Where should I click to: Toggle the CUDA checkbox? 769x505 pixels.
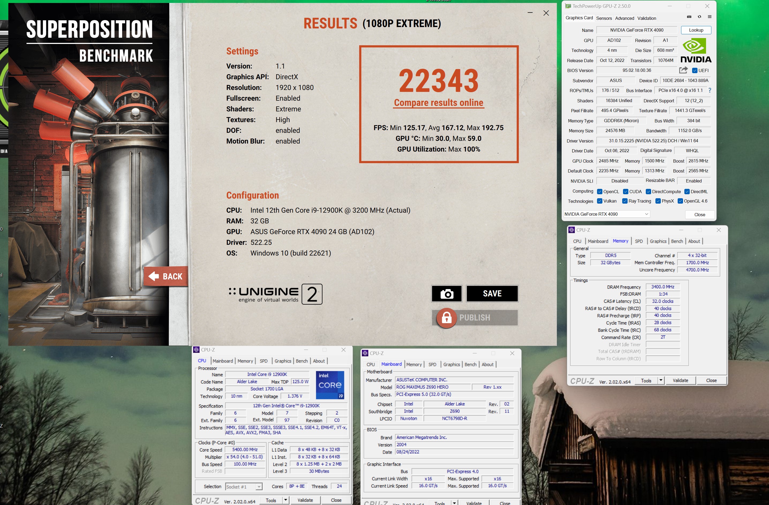[x=625, y=192]
